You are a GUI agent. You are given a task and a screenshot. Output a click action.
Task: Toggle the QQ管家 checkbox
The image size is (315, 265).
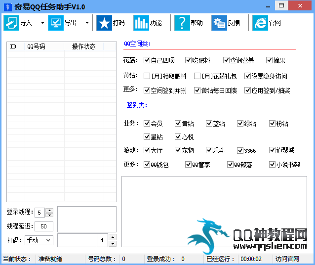click(x=188, y=165)
